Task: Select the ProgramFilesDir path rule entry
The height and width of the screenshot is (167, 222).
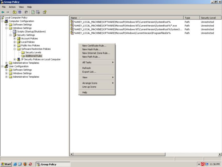Action: coord(122,33)
